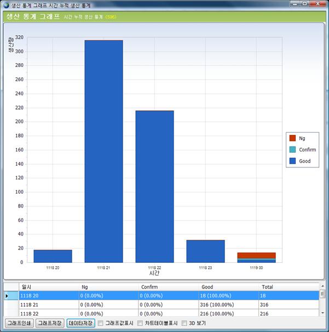Click the x-axis label 1118 23
This screenshot has width=329, height=332.
click(205, 268)
